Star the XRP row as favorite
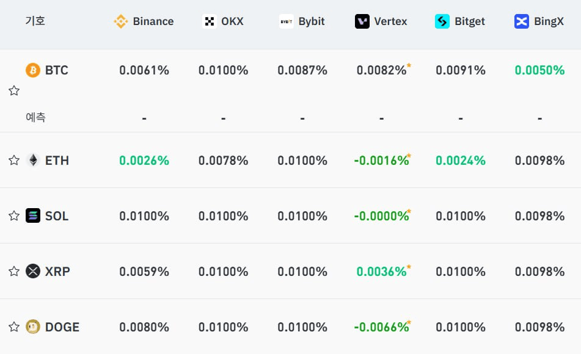581x354 pixels. (x=14, y=272)
